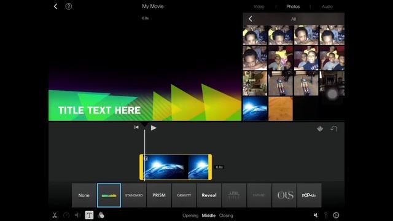Image resolution: width=393 pixels, height=221 pixels.
Task: Tap the 6.8s clip duration label
Action: (219, 167)
